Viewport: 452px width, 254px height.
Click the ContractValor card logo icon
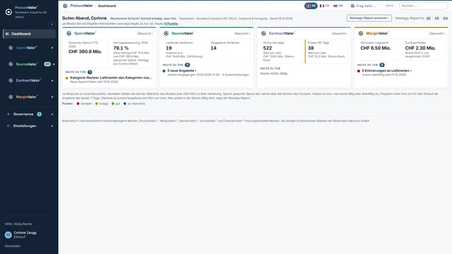(264, 33)
